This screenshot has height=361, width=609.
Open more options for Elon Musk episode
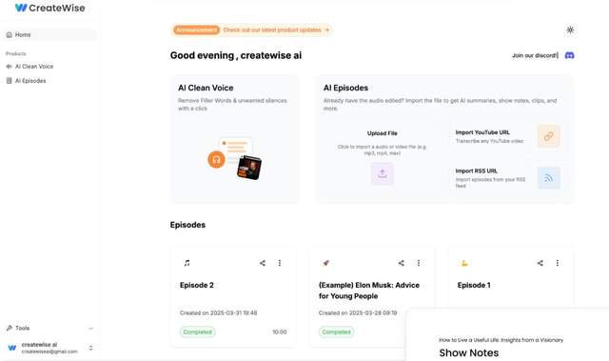419,263
